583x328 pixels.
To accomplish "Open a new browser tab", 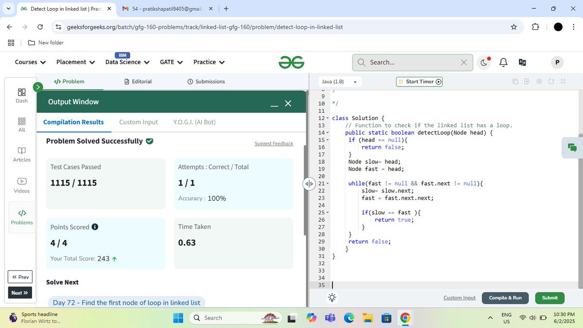I will coord(226,8).
